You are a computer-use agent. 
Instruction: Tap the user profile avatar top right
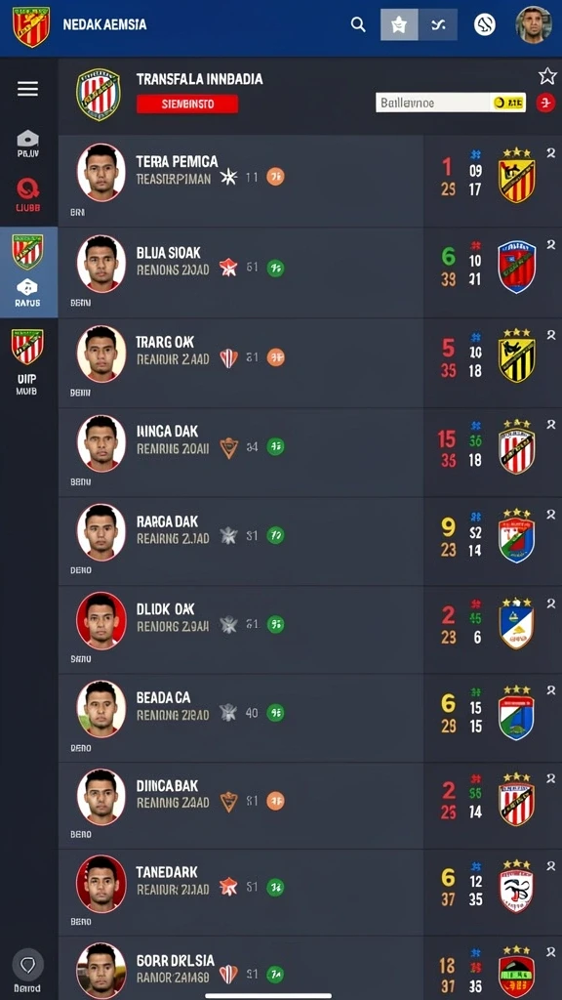click(x=534, y=24)
